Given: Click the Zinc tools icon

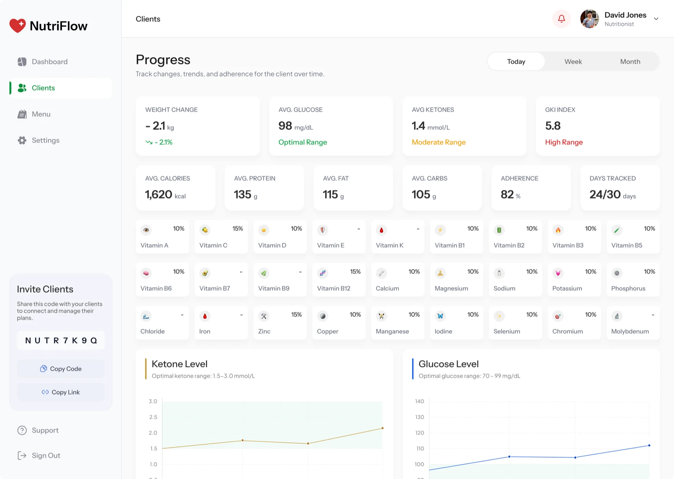Looking at the screenshot, I should (x=263, y=316).
